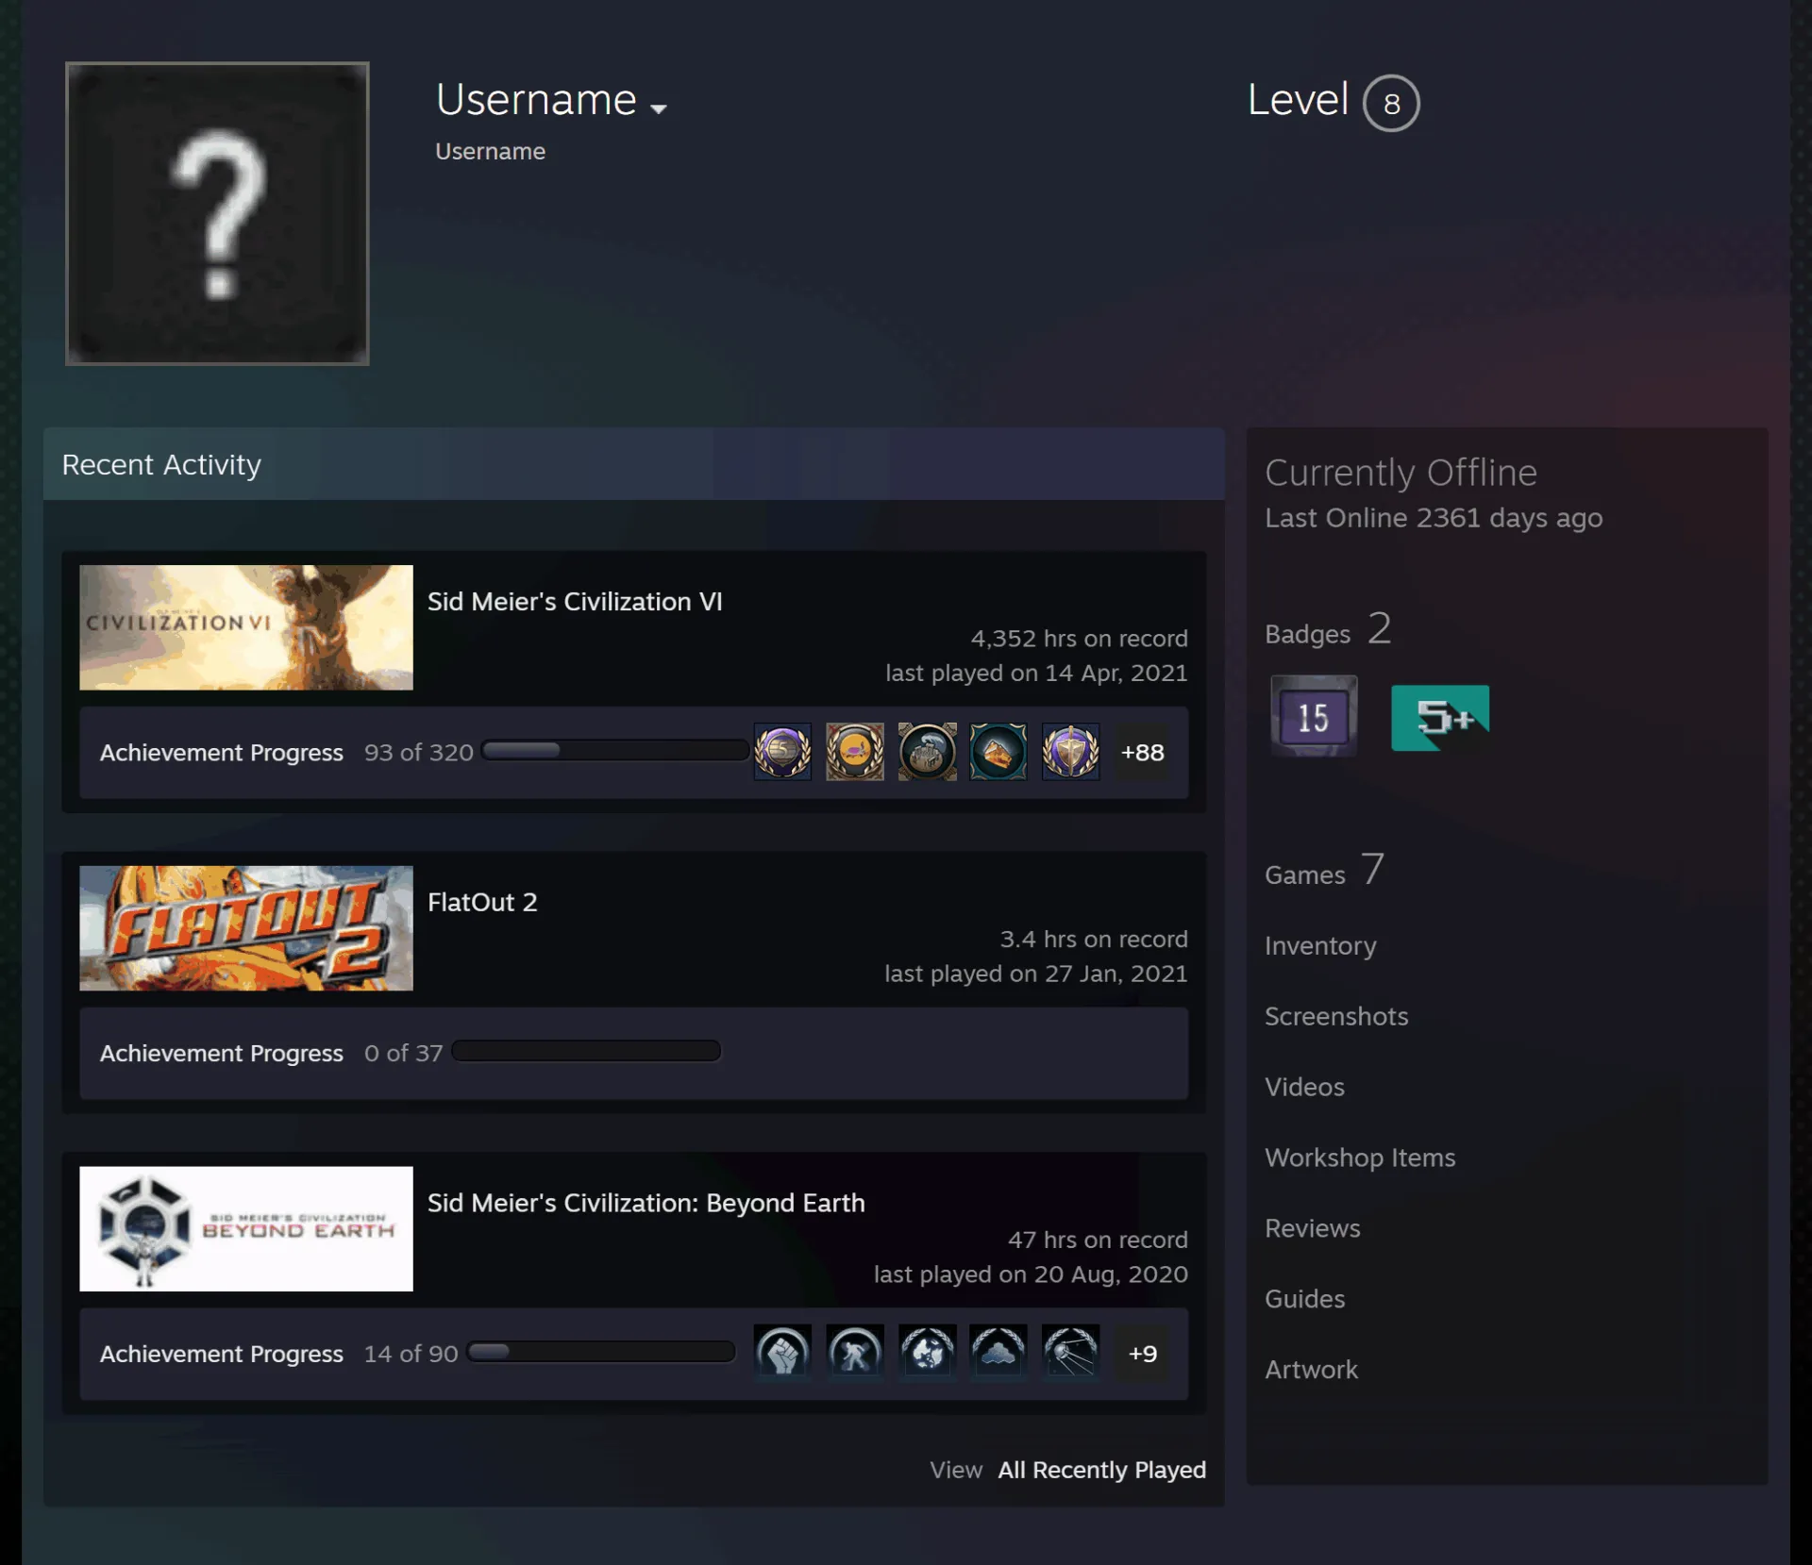1812x1565 pixels.
Task: Click the FlatOut 2 game thumbnail
Action: (x=246, y=928)
